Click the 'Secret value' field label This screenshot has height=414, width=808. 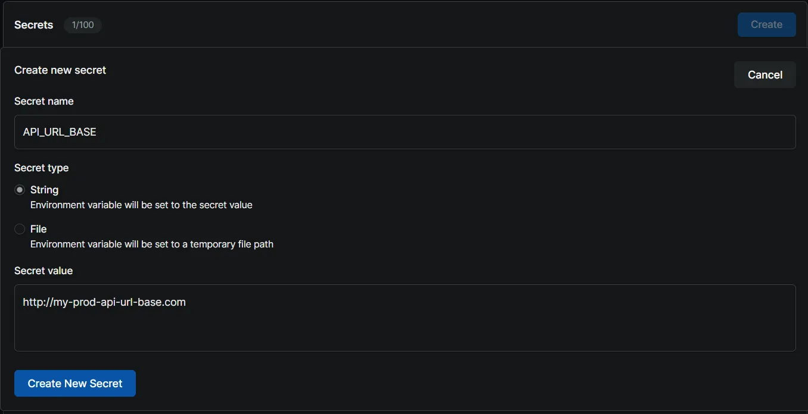tap(43, 271)
